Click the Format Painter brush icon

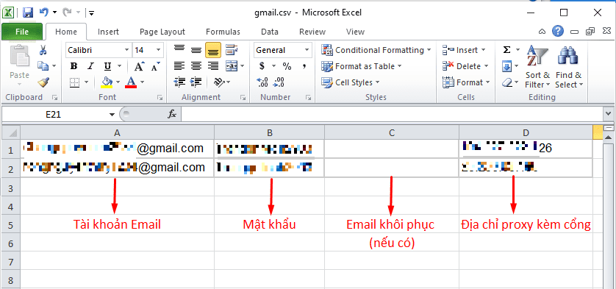[43, 82]
